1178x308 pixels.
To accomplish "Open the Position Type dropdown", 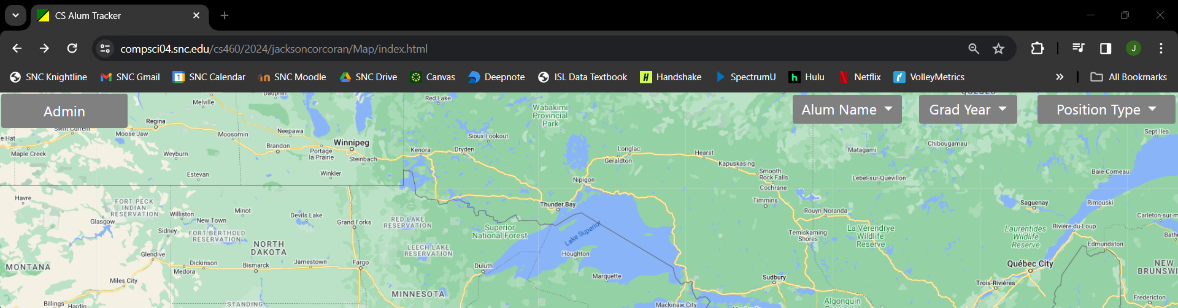I will (x=1106, y=110).
